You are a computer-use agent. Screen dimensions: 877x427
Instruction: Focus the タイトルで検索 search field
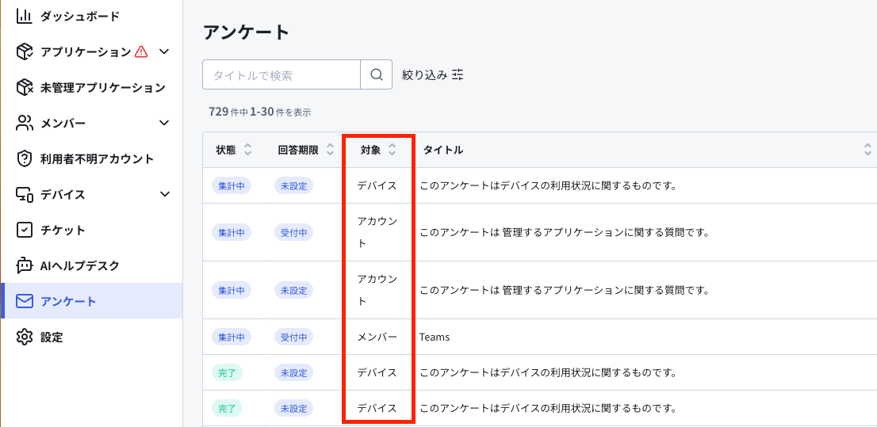281,74
